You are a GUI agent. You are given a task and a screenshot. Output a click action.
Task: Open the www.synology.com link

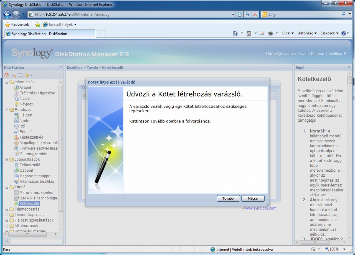260,208
